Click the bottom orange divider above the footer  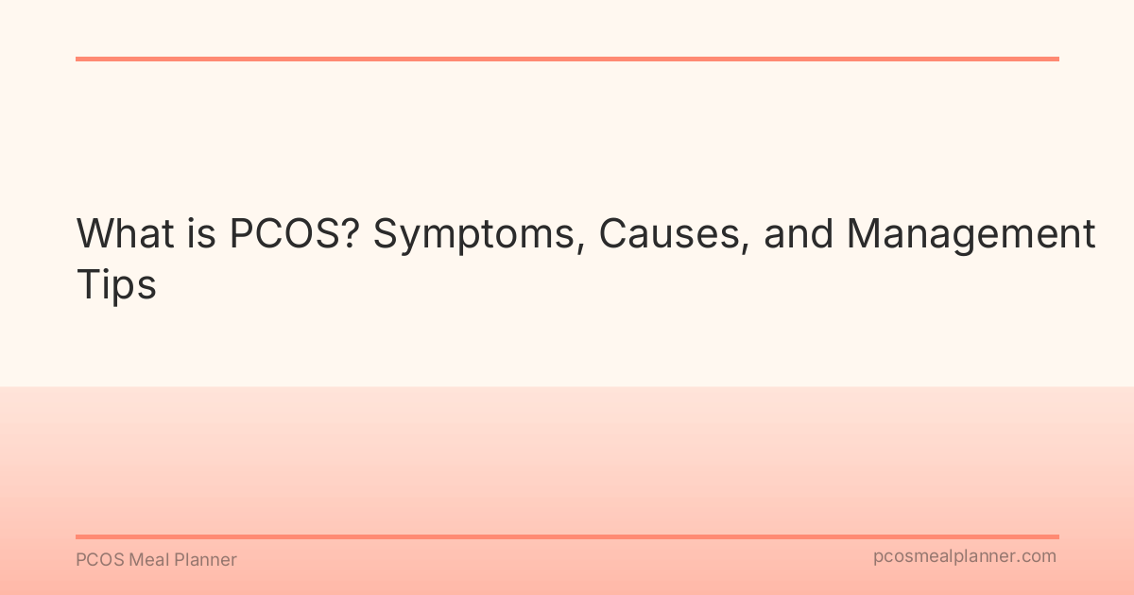point(567,536)
